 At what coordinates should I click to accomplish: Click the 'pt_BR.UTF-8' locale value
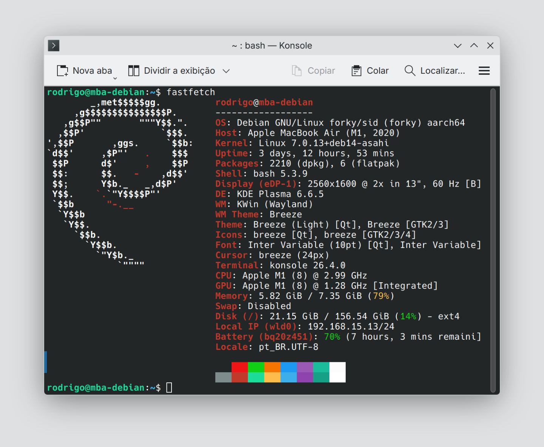coord(289,347)
